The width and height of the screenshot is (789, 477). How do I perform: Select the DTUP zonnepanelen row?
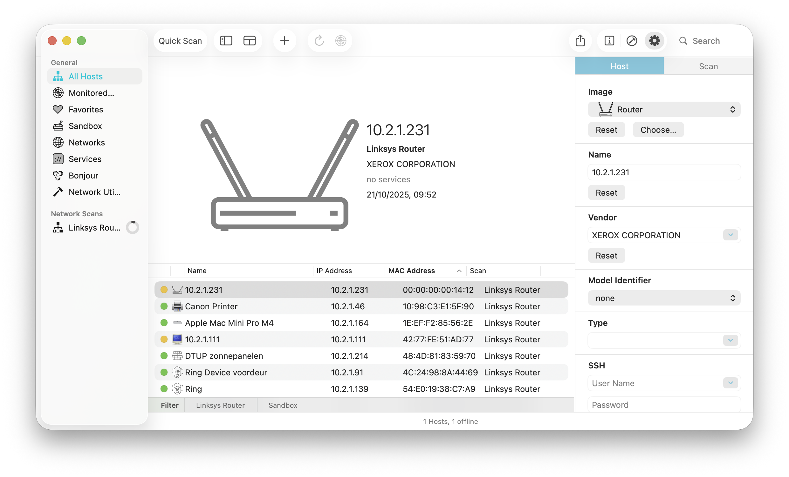pos(361,356)
